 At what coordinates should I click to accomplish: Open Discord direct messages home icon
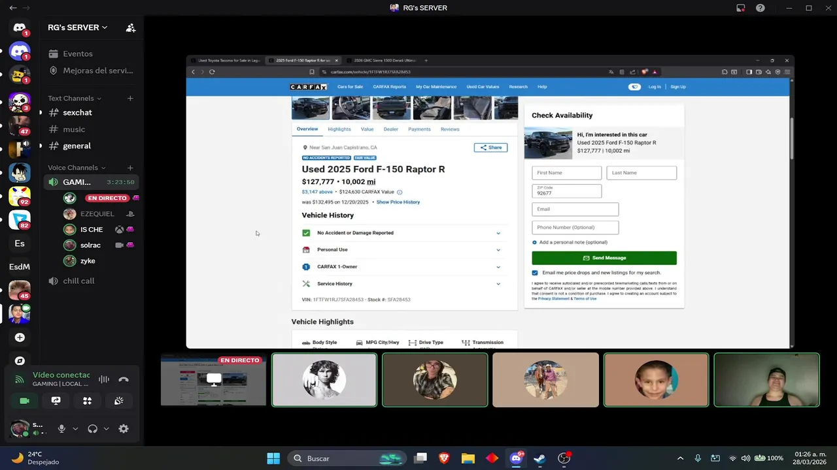click(20, 28)
